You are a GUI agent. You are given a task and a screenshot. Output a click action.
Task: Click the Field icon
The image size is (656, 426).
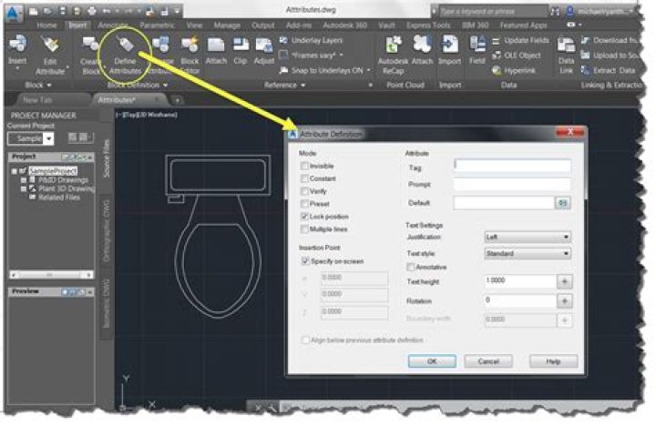(x=477, y=45)
